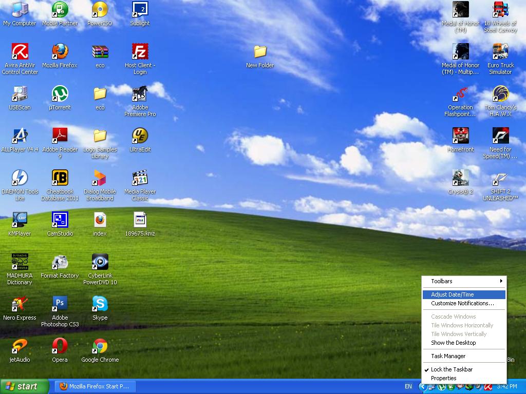Show hidden tray icons arrow
This screenshot has height=394, width=526.
(423, 387)
